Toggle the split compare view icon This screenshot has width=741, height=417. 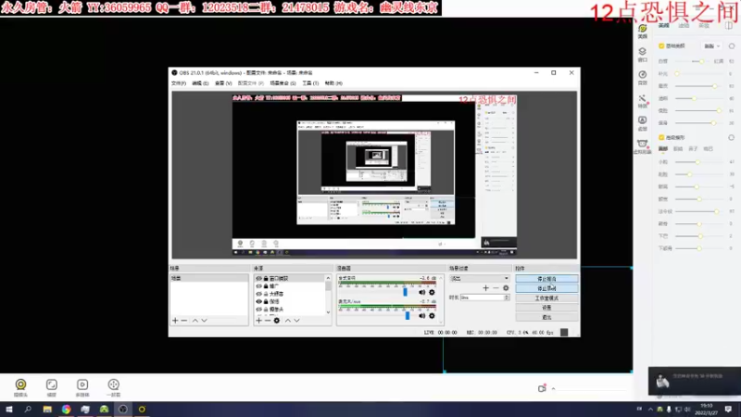tap(729, 26)
